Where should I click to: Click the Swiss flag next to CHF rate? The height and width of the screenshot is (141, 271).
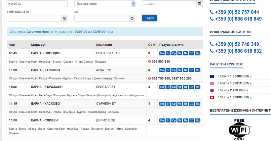pyautogui.click(x=212, y=97)
